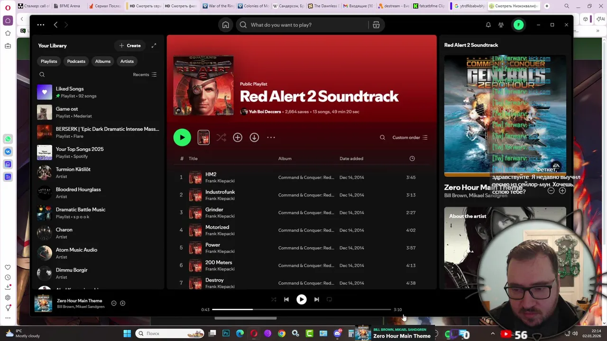
Task: Open the Spotify three-dots menu
Action: 41,25
